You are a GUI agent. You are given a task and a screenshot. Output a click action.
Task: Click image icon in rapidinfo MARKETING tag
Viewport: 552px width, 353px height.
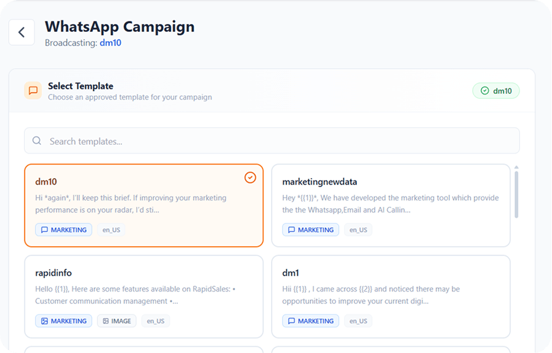coord(44,321)
